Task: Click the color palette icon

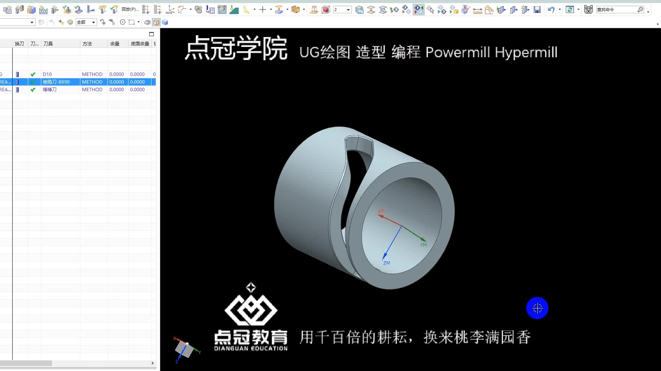Action: click(70, 22)
